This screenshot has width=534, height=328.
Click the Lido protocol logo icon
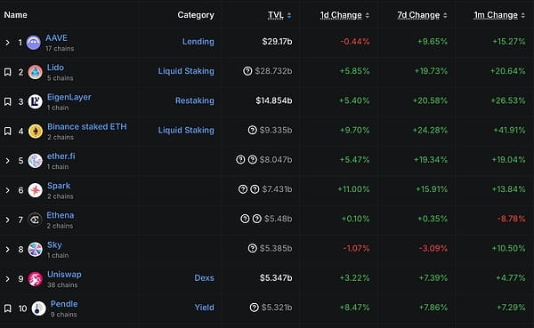tap(35, 72)
